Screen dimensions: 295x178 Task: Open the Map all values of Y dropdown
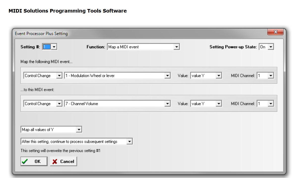pos(51,130)
